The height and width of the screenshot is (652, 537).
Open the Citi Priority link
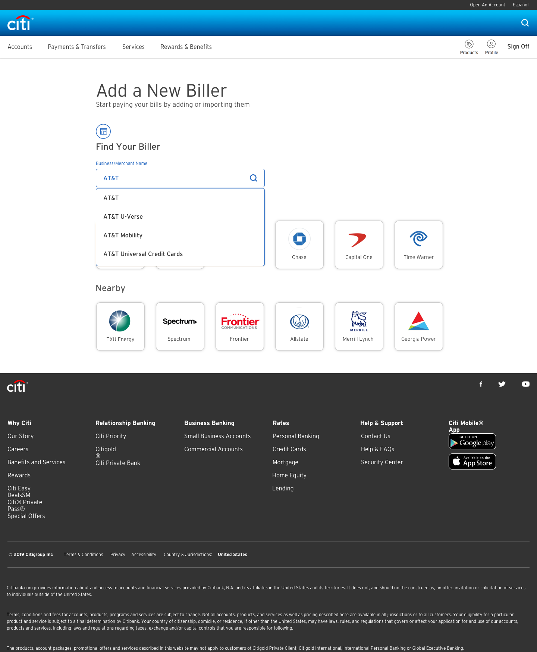[111, 436]
